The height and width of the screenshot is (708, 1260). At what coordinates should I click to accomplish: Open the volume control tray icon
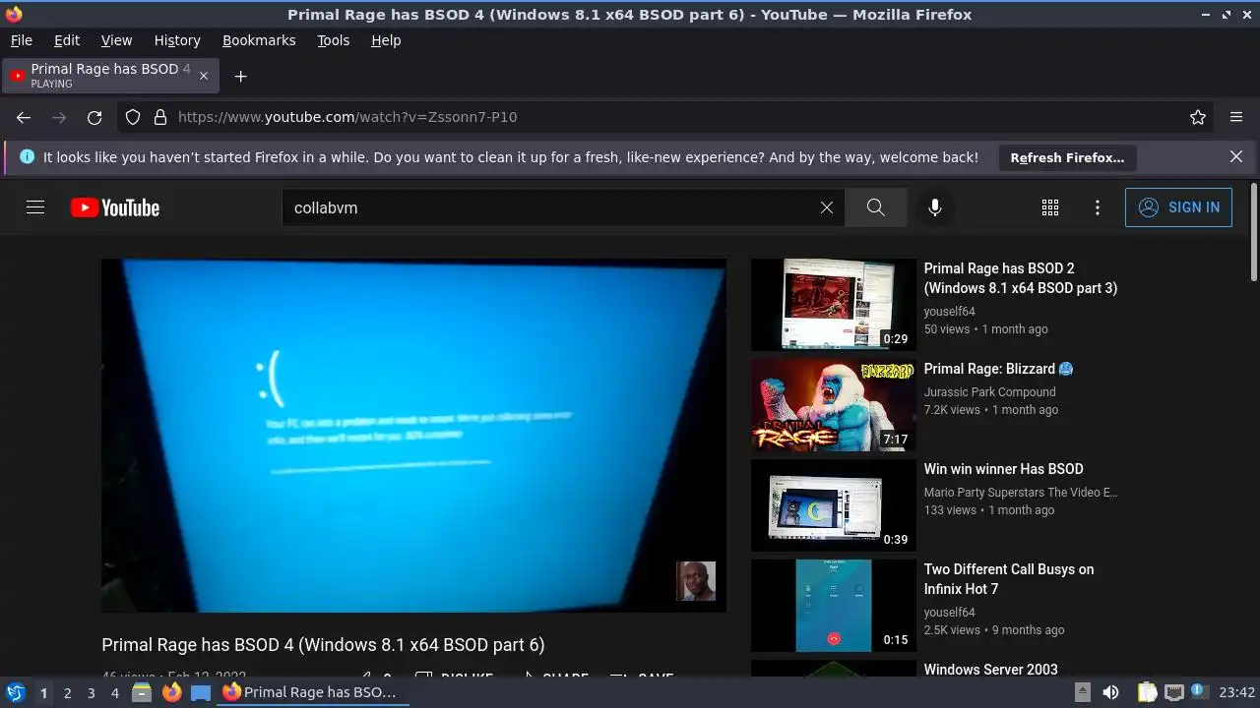tap(1110, 692)
